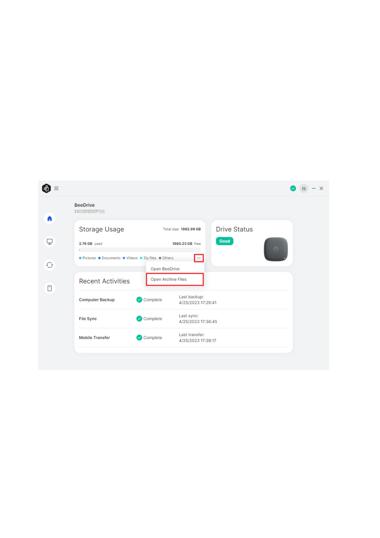The image size is (380, 538).
Task: Click the BeeDrive logo icon
Action: (46, 188)
